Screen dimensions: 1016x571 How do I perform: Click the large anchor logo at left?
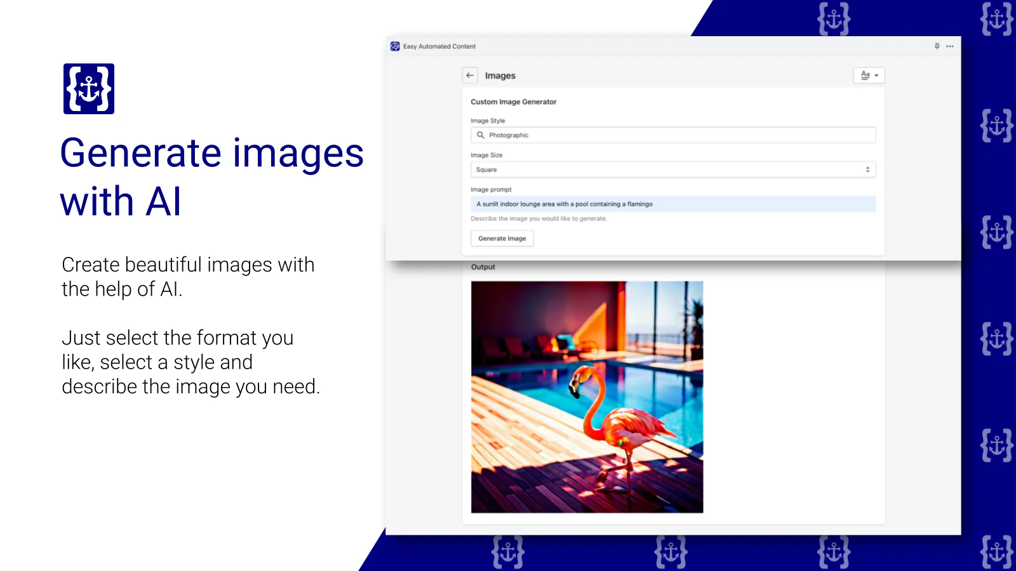pyautogui.click(x=89, y=89)
